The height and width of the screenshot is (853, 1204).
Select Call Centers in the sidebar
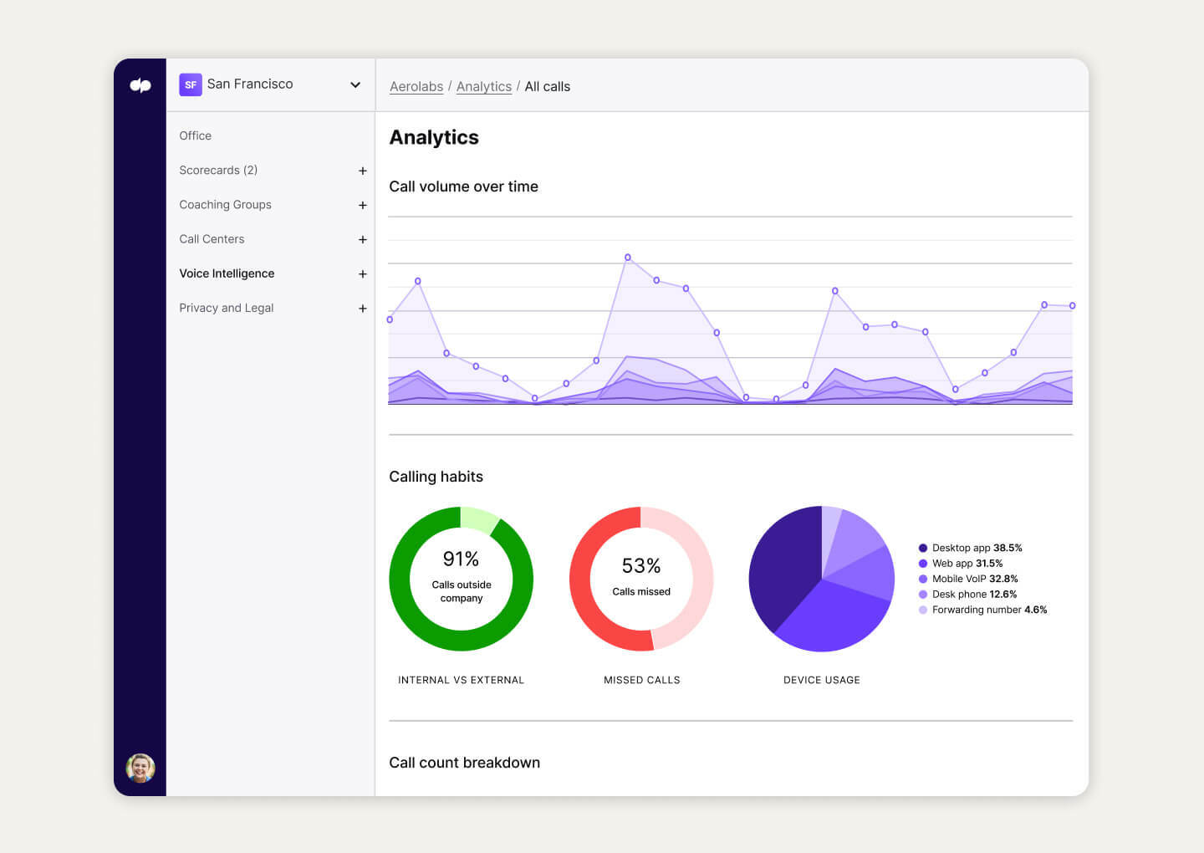pos(212,239)
